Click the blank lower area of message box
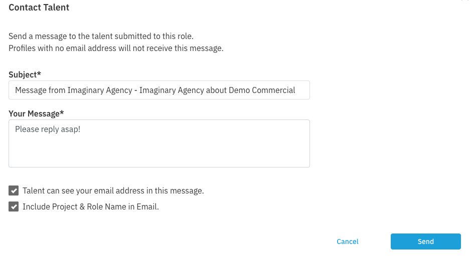 [x=159, y=154]
